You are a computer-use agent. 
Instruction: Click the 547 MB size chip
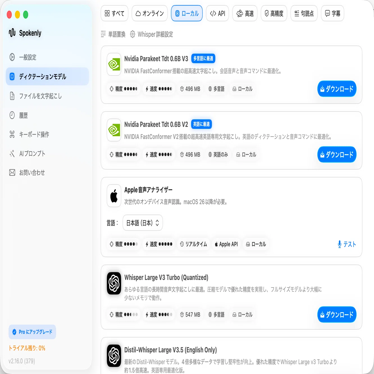point(190,314)
